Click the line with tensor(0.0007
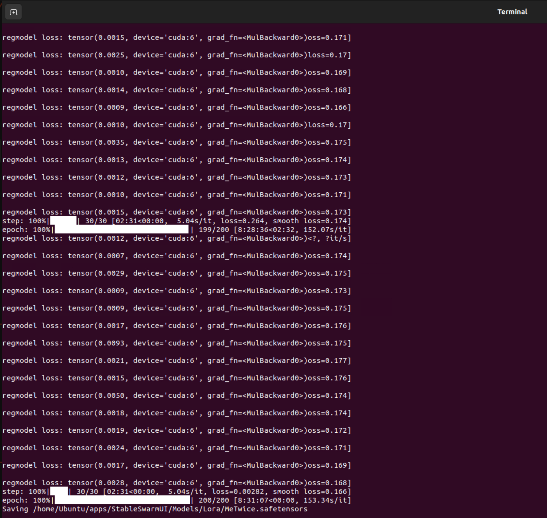The width and height of the screenshot is (547, 518). pos(176,256)
